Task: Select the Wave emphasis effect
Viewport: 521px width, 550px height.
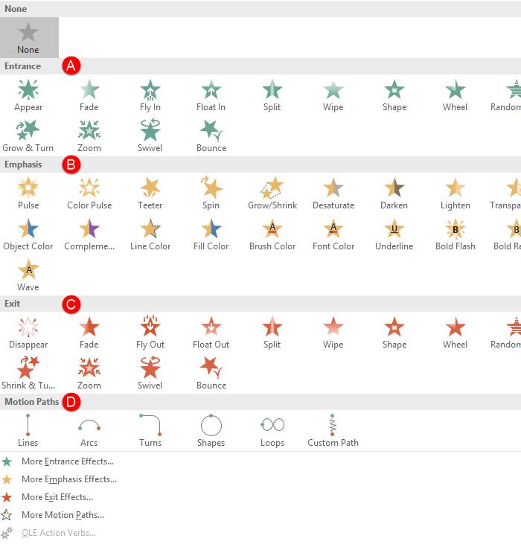Action: tap(28, 275)
